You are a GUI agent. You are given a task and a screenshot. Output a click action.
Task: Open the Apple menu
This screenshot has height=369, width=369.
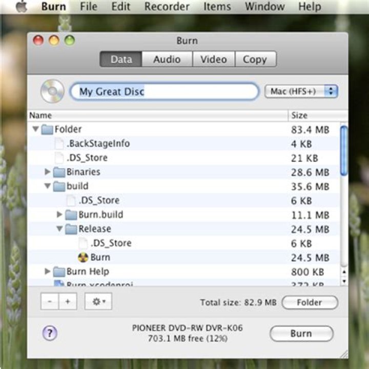pos(22,6)
